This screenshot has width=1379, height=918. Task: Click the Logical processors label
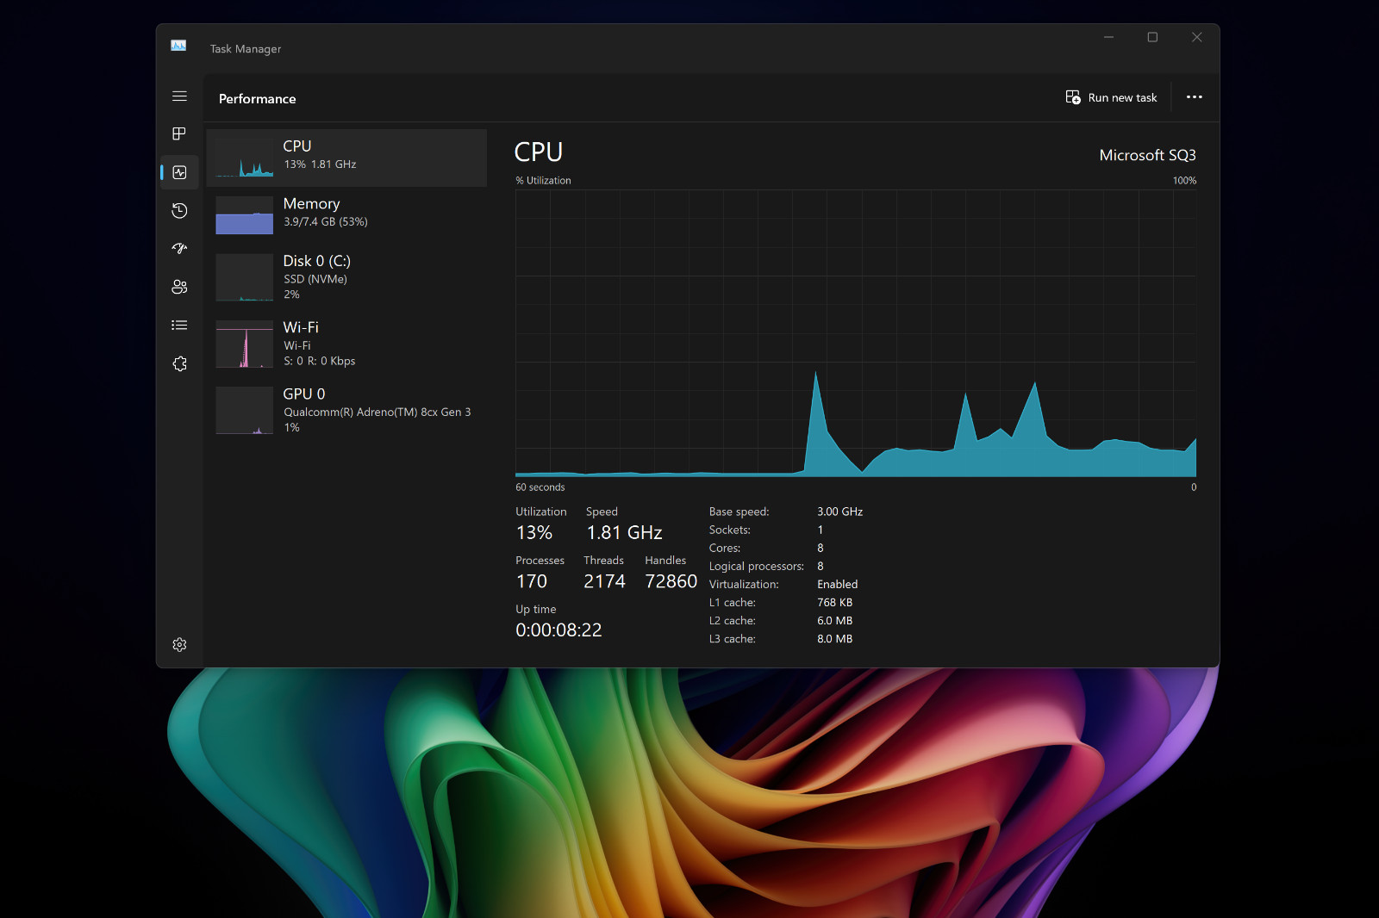tap(756, 567)
